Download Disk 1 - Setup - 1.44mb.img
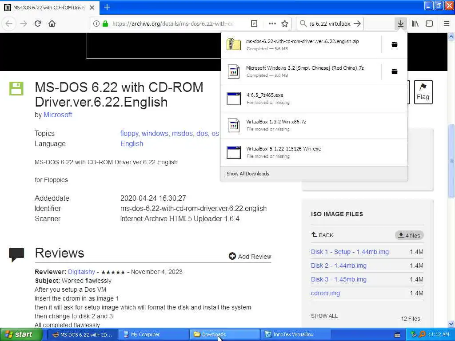The image size is (455, 341). [350, 252]
